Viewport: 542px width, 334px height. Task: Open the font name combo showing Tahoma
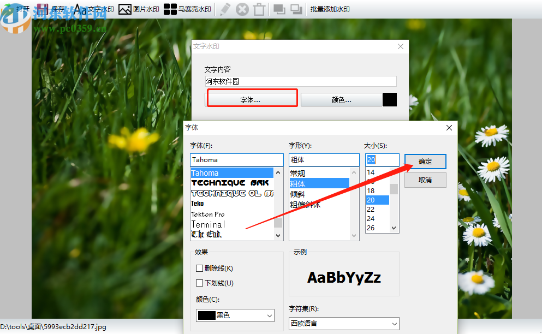coord(236,159)
